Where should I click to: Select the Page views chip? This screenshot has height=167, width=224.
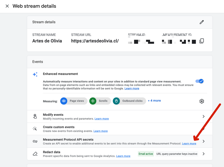[74, 101]
